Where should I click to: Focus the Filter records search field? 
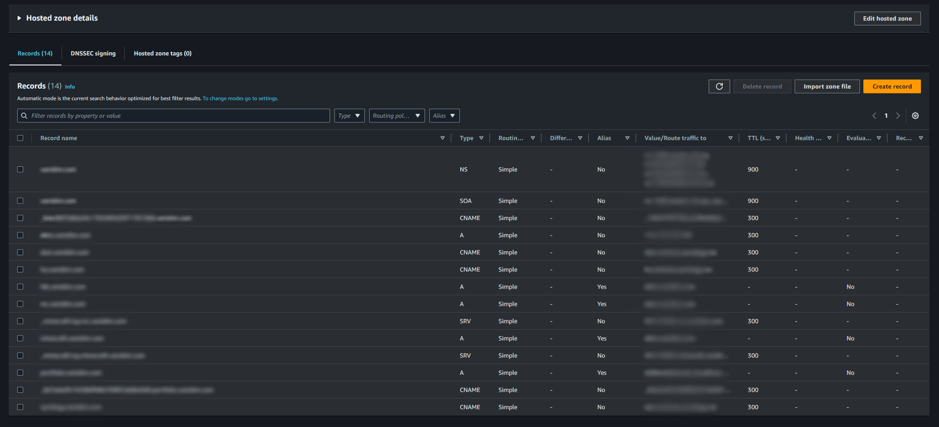174,116
